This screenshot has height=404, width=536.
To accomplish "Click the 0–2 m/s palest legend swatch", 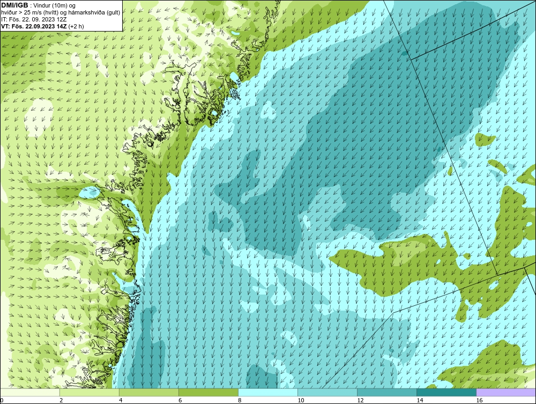I will tap(29, 392).
